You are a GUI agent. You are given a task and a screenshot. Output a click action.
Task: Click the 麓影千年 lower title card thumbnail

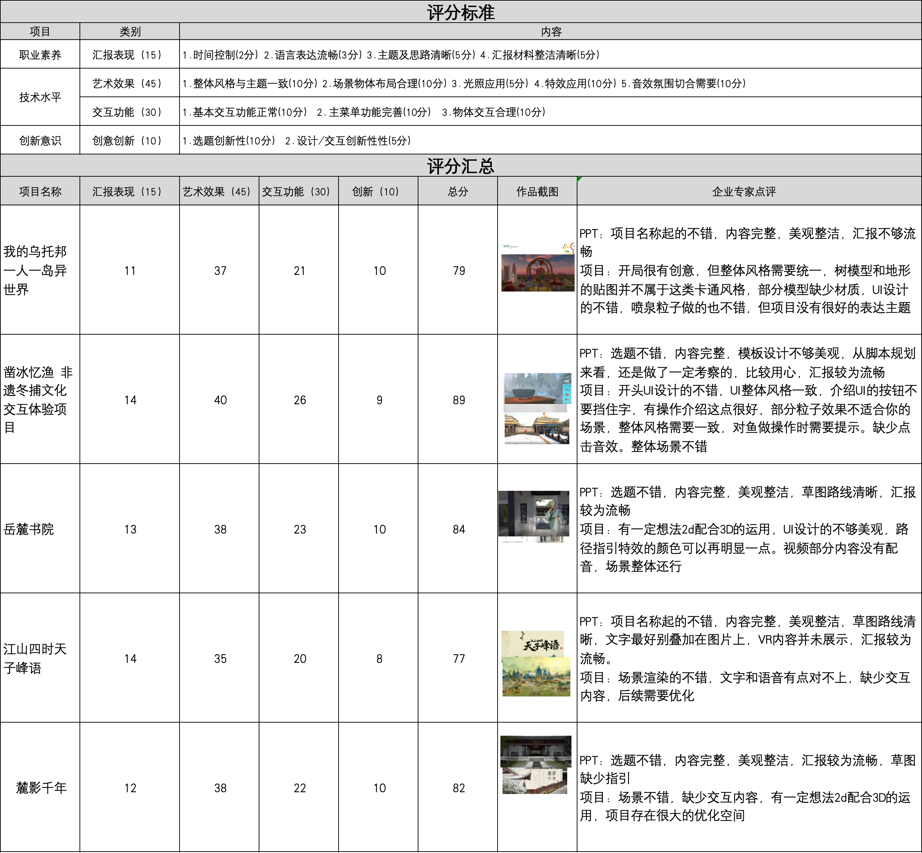[x=535, y=781]
